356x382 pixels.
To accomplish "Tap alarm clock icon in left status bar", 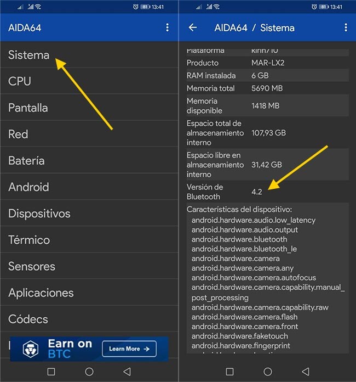I will [136, 7].
